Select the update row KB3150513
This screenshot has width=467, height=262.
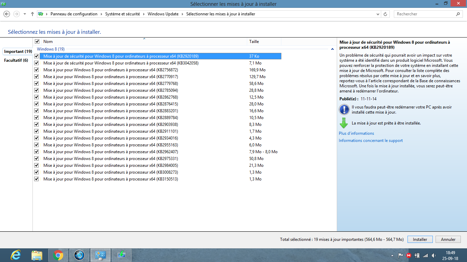point(160,179)
